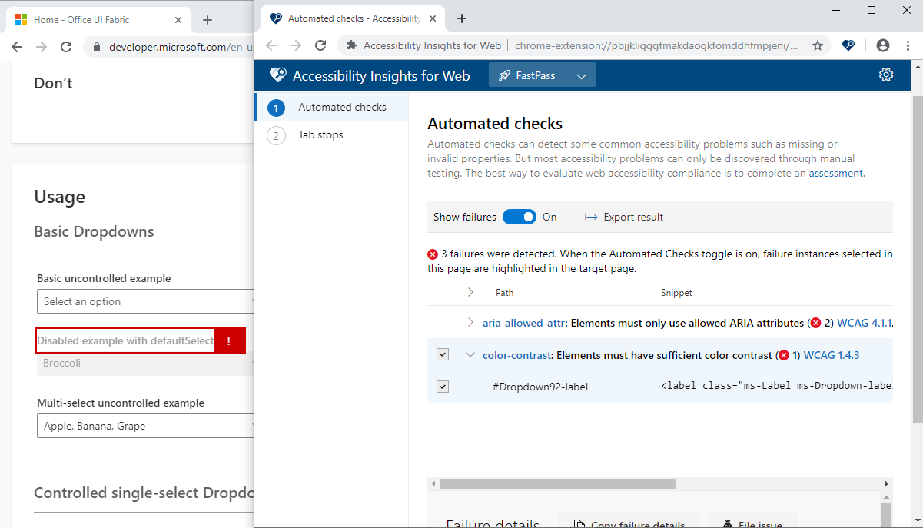Open the browser profile avatar
923x528 pixels.
882,46
